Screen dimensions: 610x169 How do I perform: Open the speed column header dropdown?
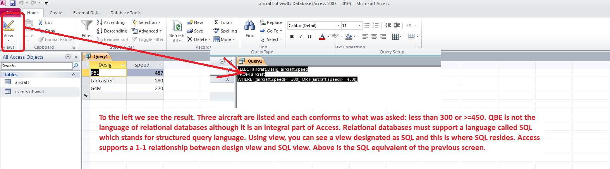coord(160,65)
